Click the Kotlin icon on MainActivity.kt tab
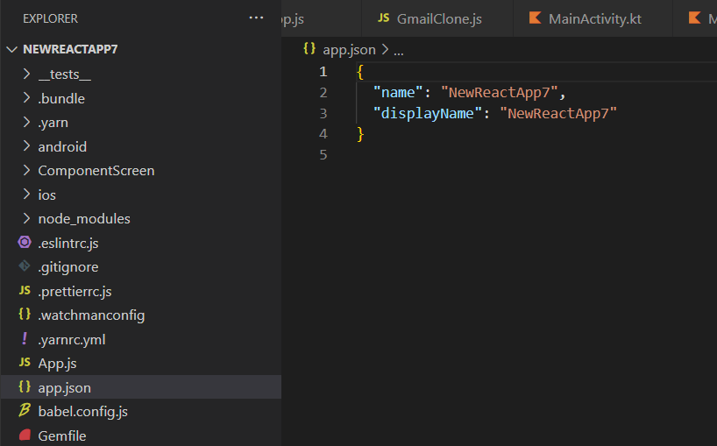Viewport: 717px width, 446px height. 535,18
